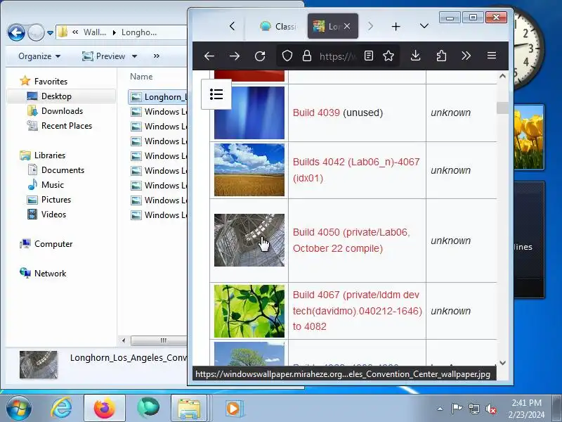Bookmark this page with the star
562x422 pixels.
point(388,56)
